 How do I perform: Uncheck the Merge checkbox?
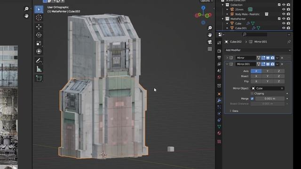point(252,99)
